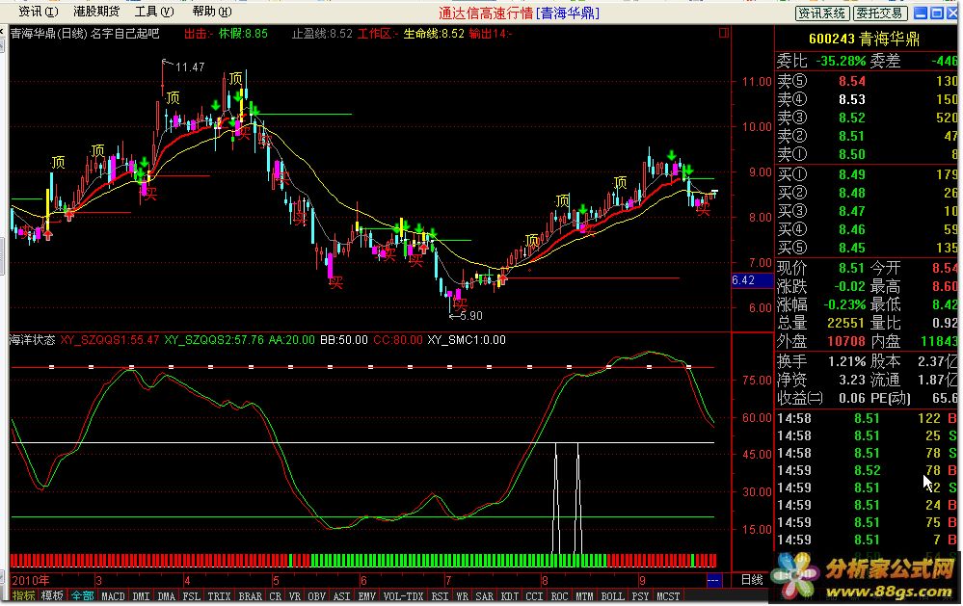
Task: Click the 青海华鼎(日线) chart title
Action: [50, 33]
